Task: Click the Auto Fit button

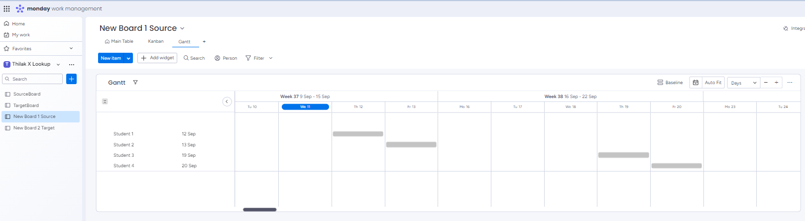Action: click(713, 83)
